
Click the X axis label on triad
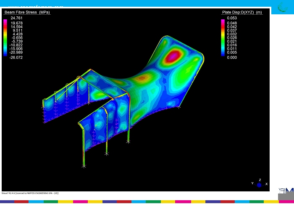pyautogui.click(x=266, y=184)
